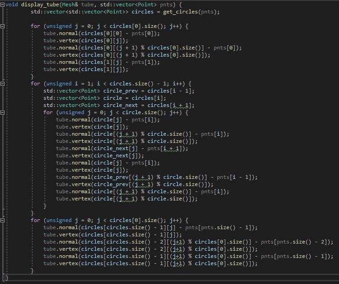Click the circle_prev = circles[i - 1] declaration
Viewport: 339px width, 284px height.
tap(119, 91)
